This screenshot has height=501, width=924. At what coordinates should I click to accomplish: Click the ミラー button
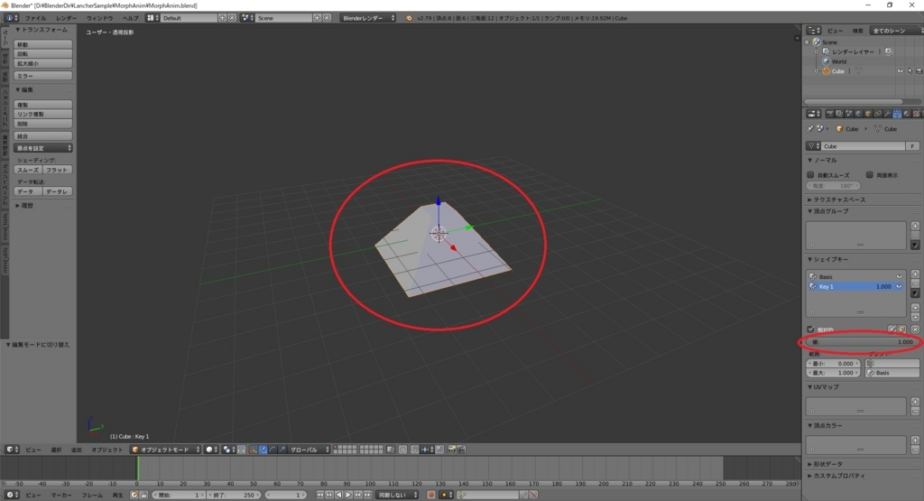click(x=43, y=76)
